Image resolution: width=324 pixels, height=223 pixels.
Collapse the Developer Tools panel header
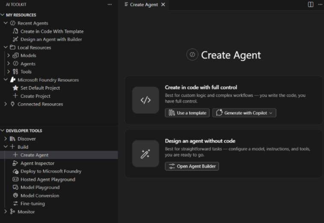pos(24,131)
